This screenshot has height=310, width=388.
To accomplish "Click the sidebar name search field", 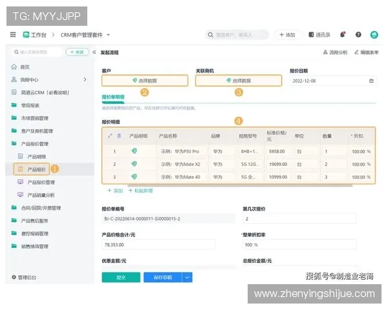I will 37,52.
